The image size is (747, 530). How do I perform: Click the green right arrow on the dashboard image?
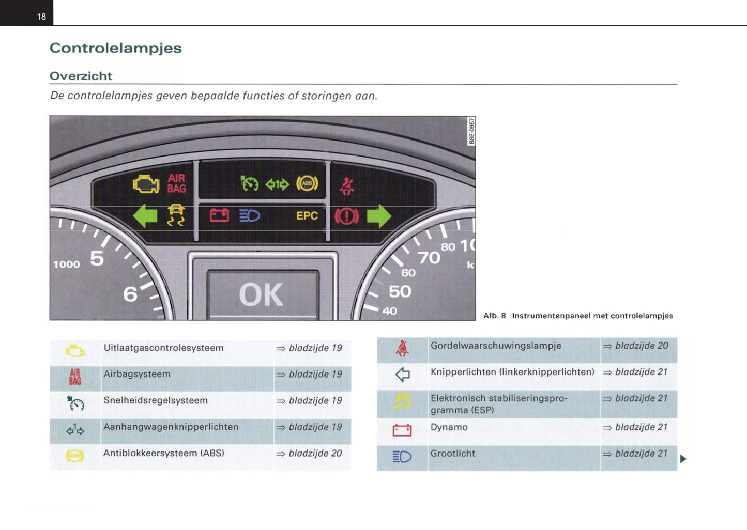point(379,216)
